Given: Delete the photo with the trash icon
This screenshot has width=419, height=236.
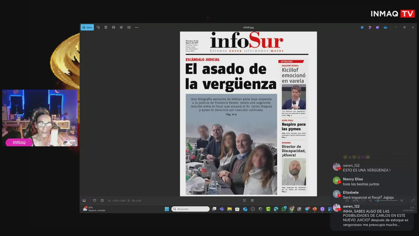Looking at the screenshot, I should coord(106,27).
